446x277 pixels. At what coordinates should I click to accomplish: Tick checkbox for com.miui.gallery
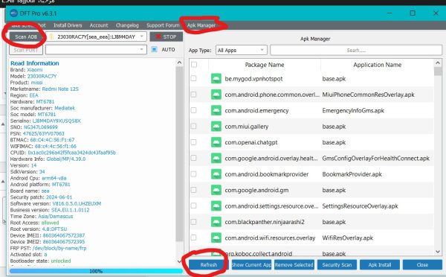tap(194, 127)
